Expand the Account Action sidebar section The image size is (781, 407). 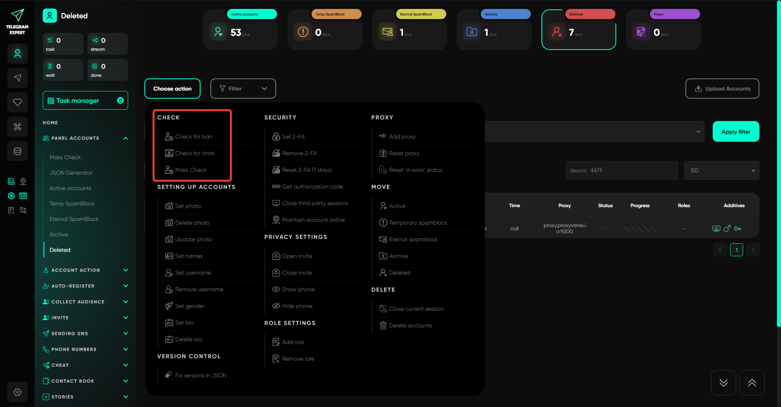tap(85, 270)
